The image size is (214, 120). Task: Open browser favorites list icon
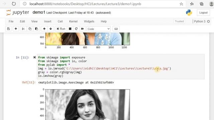click(192, 4)
